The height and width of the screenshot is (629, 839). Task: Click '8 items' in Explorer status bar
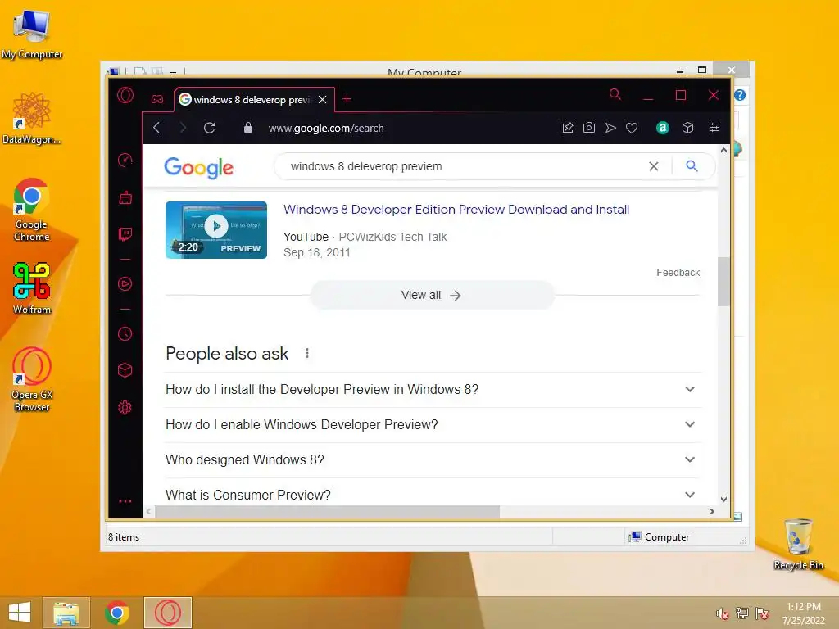[x=124, y=537]
